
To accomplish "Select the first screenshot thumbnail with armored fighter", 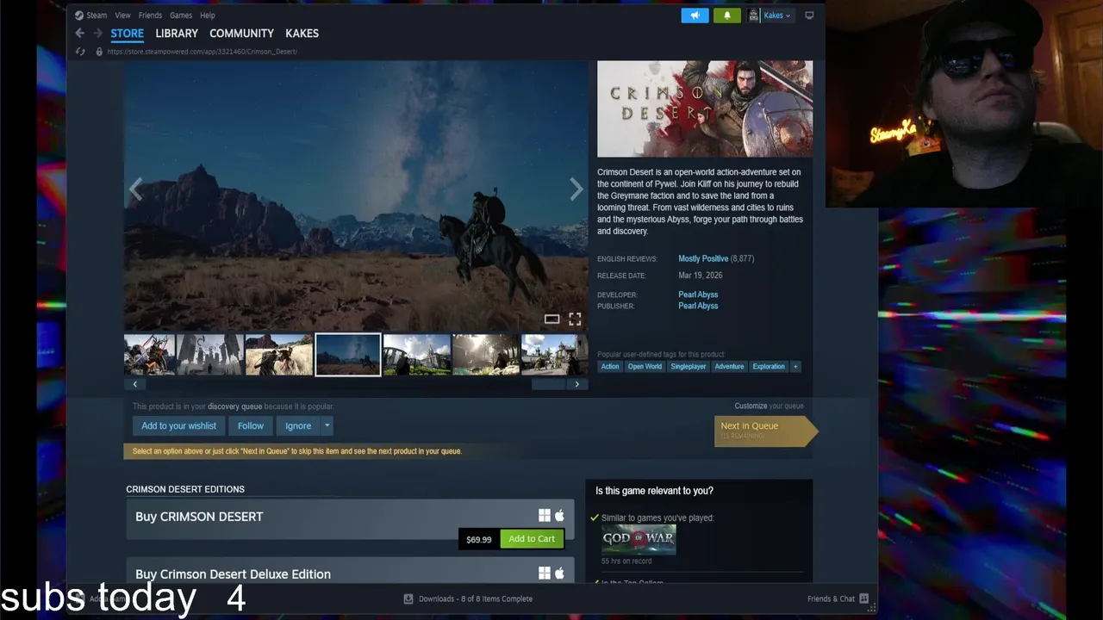I will click(149, 355).
